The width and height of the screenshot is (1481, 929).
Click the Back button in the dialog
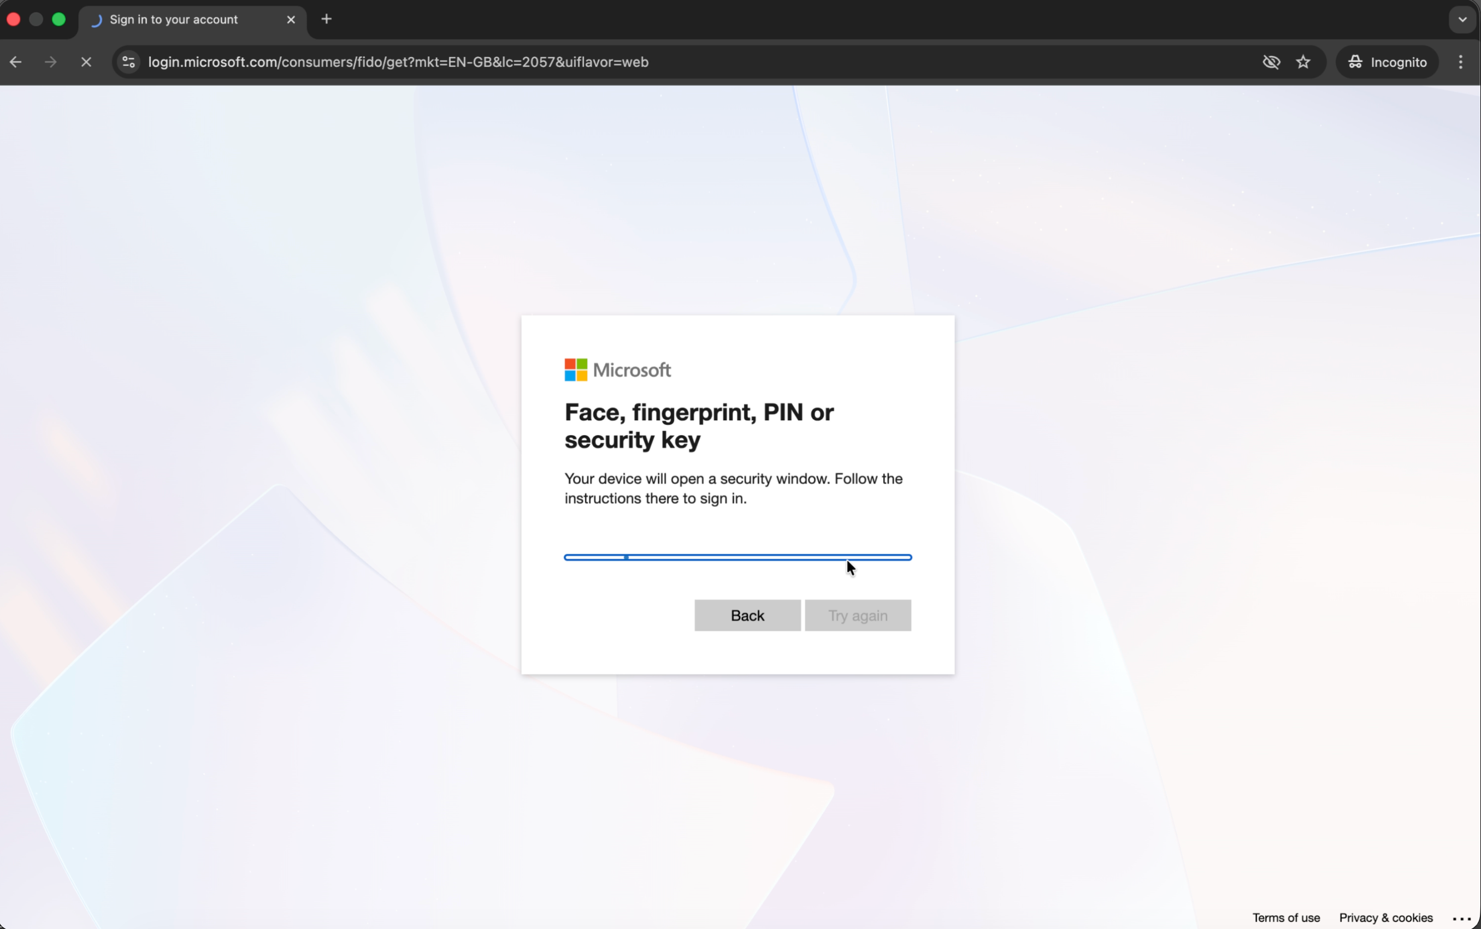click(746, 615)
